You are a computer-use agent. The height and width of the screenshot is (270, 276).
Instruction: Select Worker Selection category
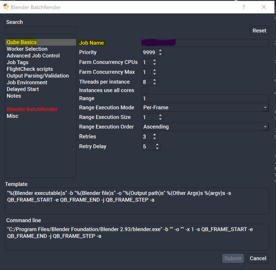point(27,49)
